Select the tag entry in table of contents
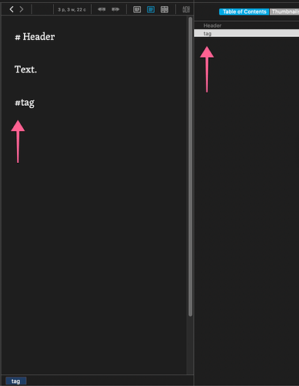Viewport: 299px width, 386px height. click(x=247, y=33)
